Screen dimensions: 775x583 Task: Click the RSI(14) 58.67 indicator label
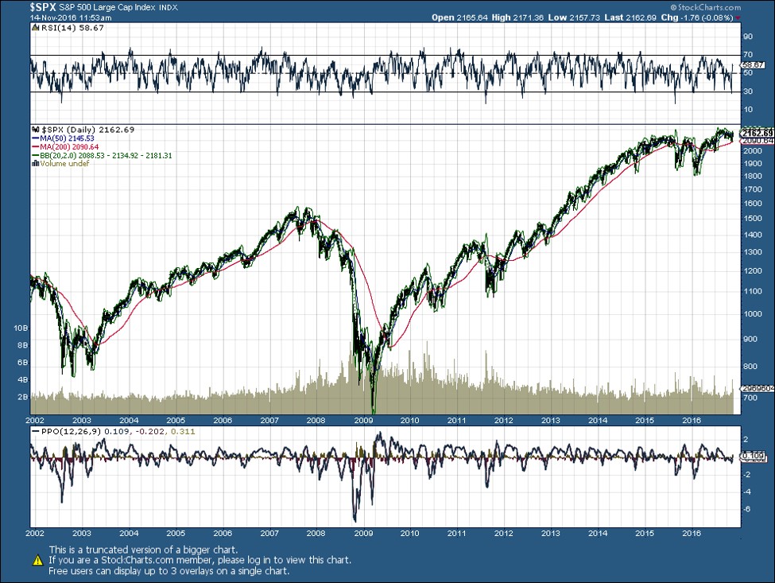point(72,28)
